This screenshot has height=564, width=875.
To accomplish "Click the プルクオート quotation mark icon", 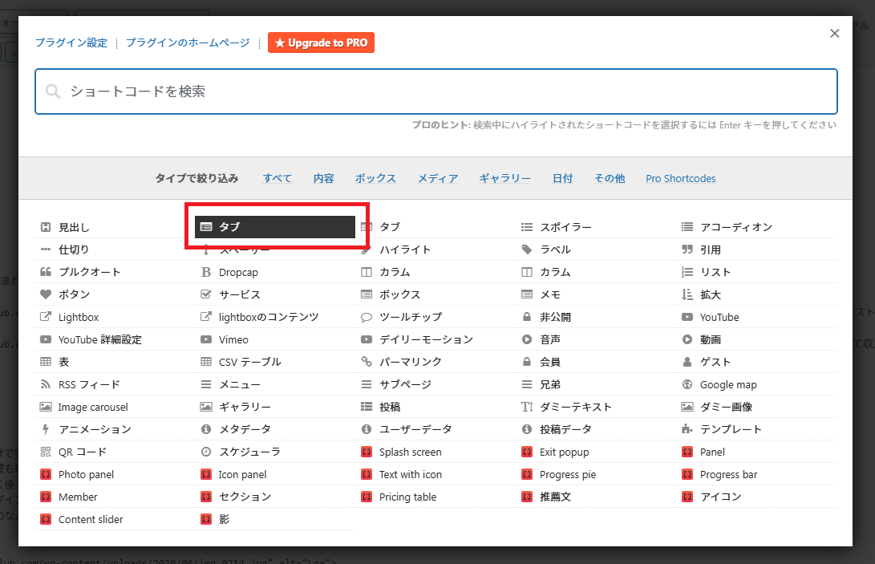I will tap(46, 272).
